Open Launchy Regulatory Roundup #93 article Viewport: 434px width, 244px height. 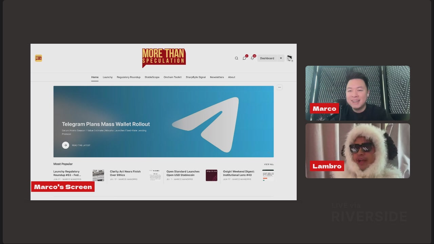pyautogui.click(x=67, y=173)
